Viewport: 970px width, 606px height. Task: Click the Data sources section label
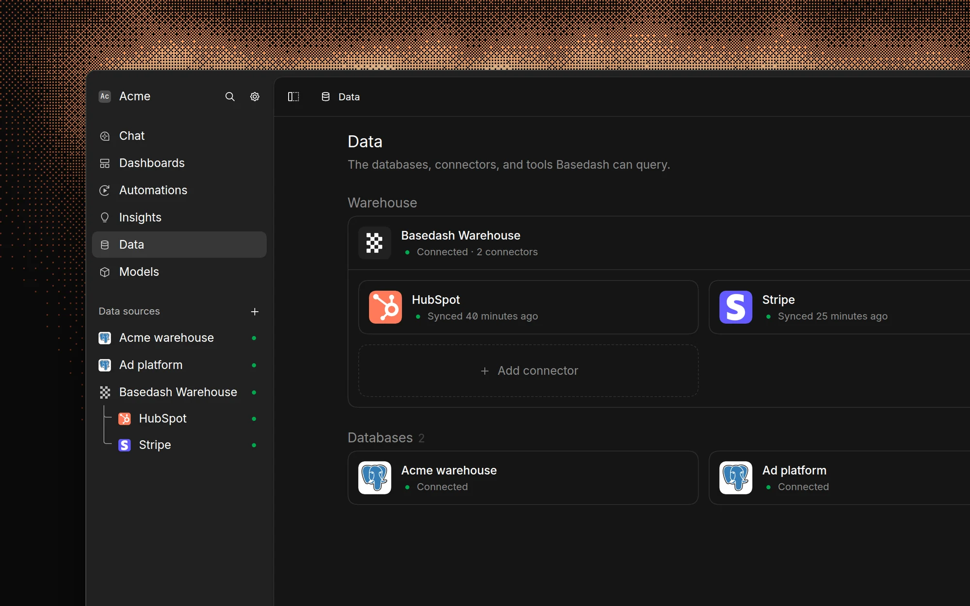pyautogui.click(x=129, y=311)
